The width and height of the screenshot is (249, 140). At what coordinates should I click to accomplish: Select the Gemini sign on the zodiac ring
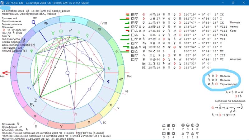pos(111,105)
